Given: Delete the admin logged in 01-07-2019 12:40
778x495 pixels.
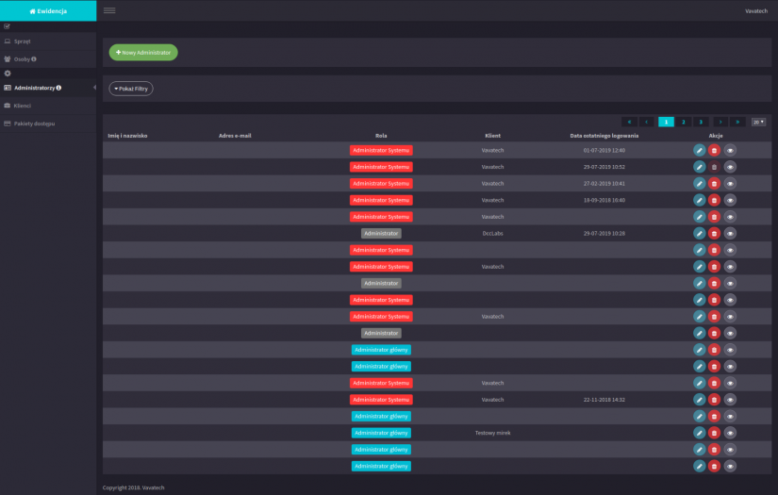Looking at the screenshot, I should [714, 150].
